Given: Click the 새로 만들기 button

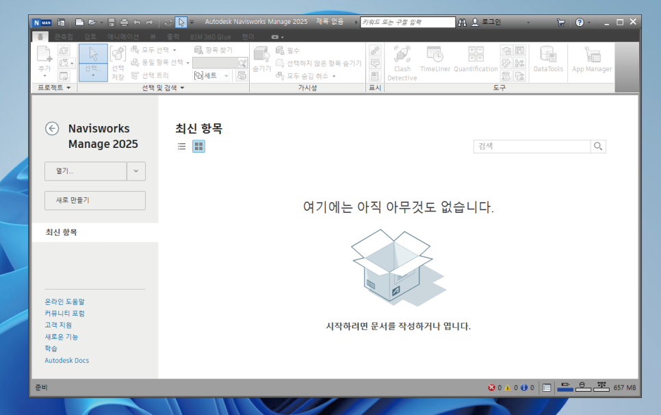Looking at the screenshot, I should coord(95,201).
